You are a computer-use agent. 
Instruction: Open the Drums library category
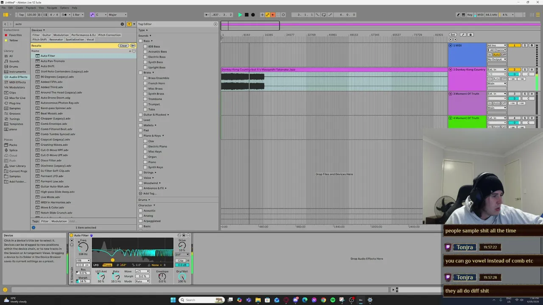(x=14, y=67)
